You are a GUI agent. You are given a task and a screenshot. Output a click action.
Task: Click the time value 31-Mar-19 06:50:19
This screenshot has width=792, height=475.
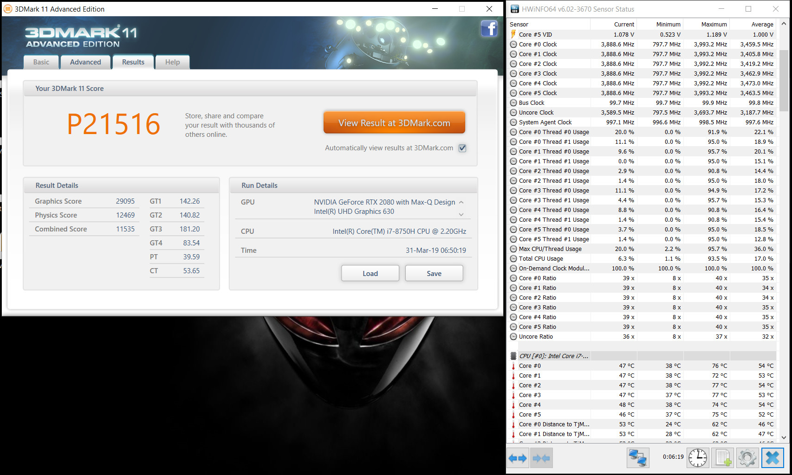pyautogui.click(x=436, y=250)
